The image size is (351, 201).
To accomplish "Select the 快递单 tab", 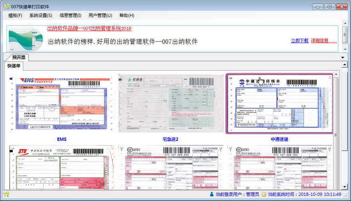I will click(14, 66).
